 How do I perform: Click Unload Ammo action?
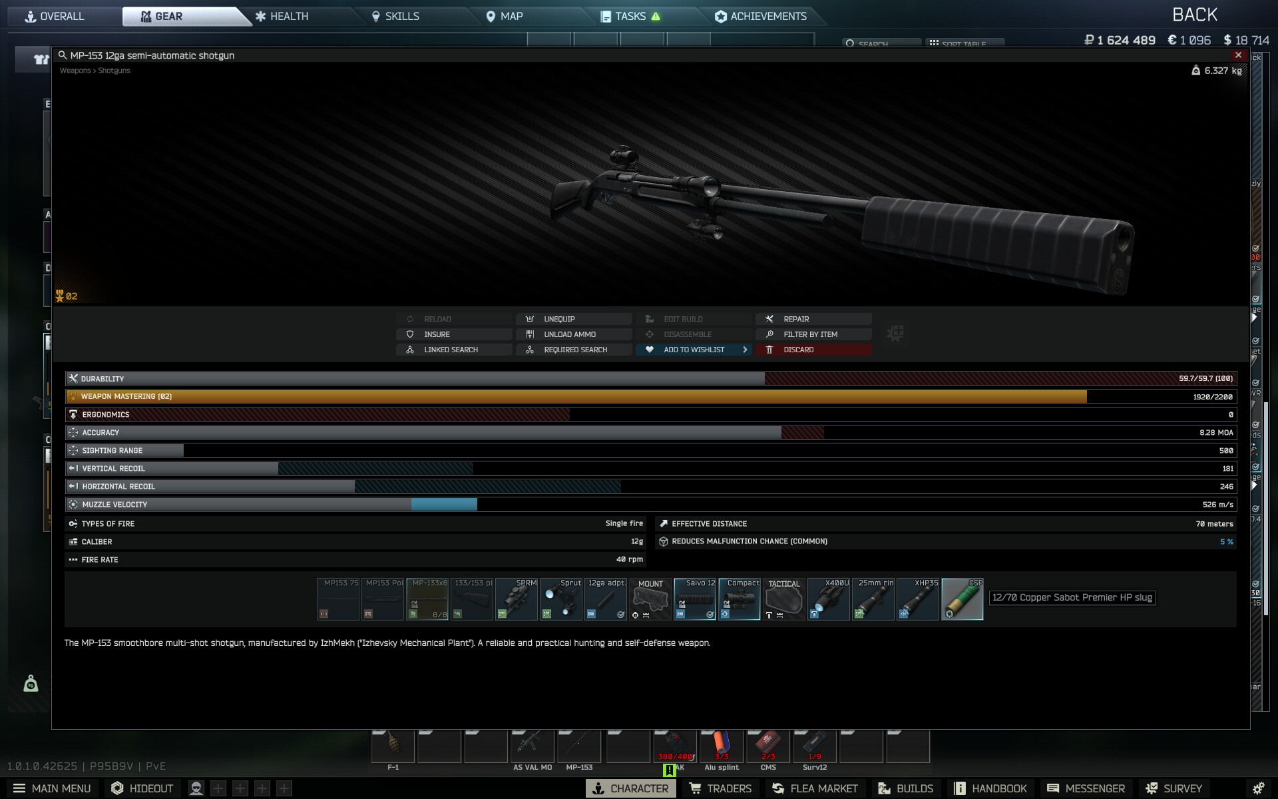pyautogui.click(x=569, y=334)
